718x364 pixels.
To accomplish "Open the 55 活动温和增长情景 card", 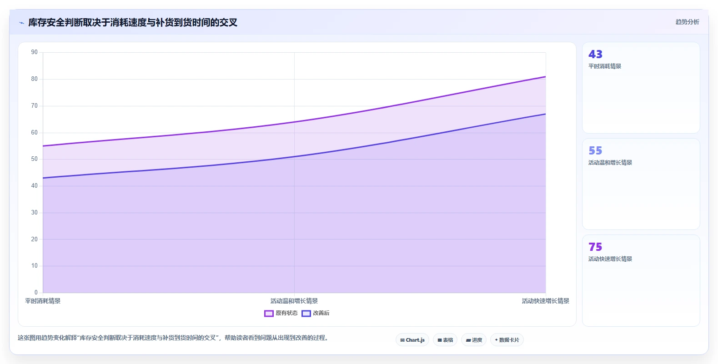I will tap(641, 184).
